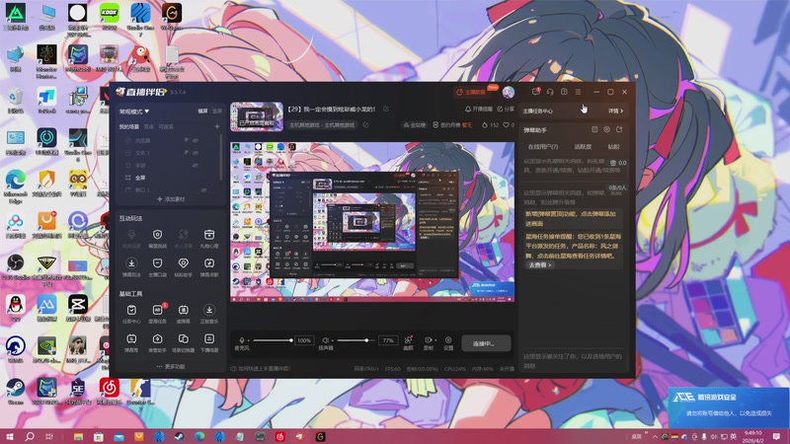Open the 弹幕玩法 download-arrow icon
Viewport: 790px width, 444px height.
click(x=131, y=263)
